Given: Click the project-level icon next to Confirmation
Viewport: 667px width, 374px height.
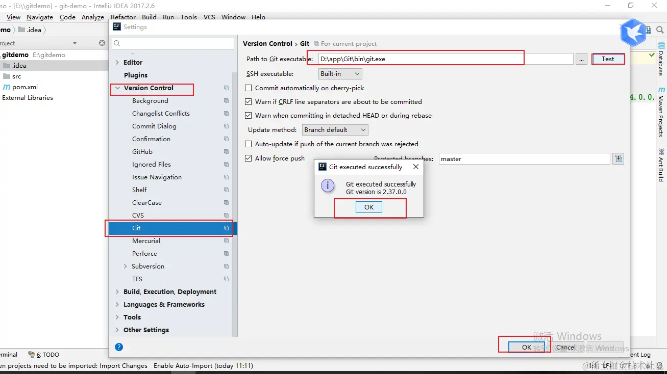Looking at the screenshot, I should [x=226, y=139].
